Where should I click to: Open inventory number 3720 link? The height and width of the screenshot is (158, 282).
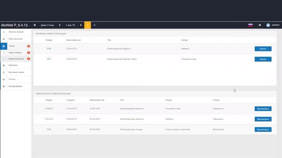49,49
